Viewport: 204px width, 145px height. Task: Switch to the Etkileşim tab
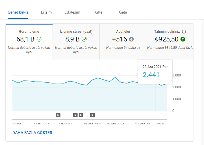click(x=72, y=12)
